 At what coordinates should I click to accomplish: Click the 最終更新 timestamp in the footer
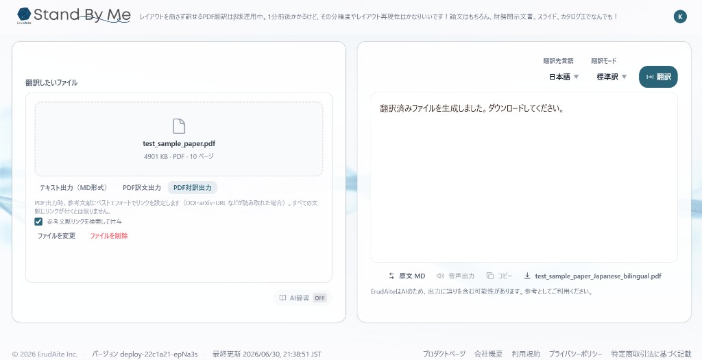coord(267,355)
